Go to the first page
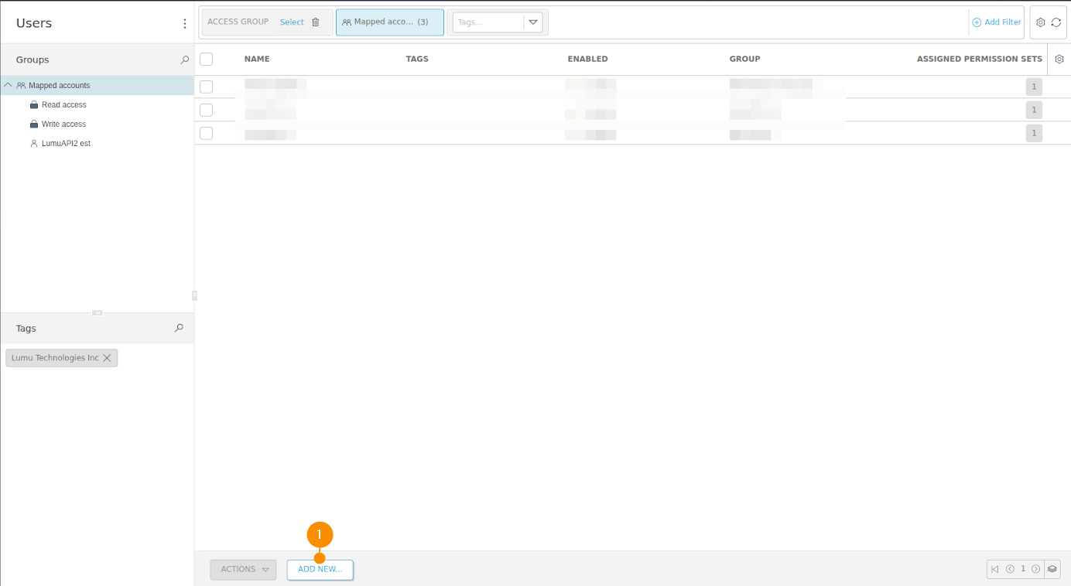This screenshot has width=1071, height=586. point(995,569)
